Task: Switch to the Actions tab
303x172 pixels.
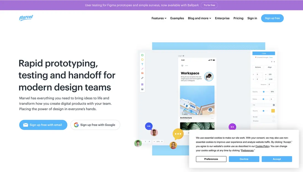Action: [x=258, y=67]
